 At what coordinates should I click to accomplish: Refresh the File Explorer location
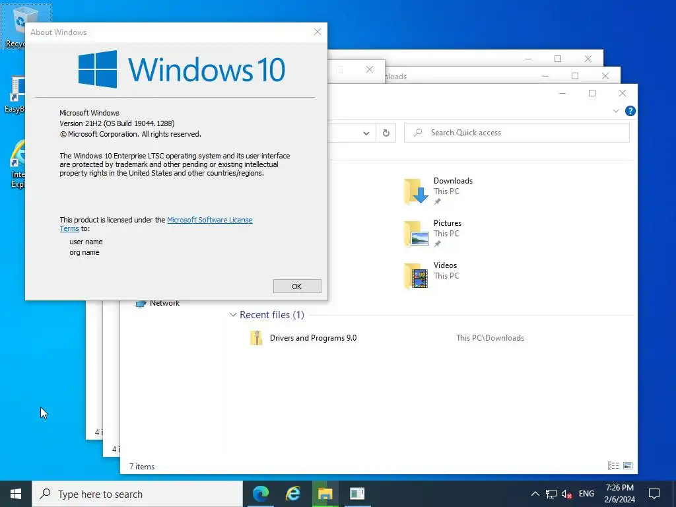(386, 133)
